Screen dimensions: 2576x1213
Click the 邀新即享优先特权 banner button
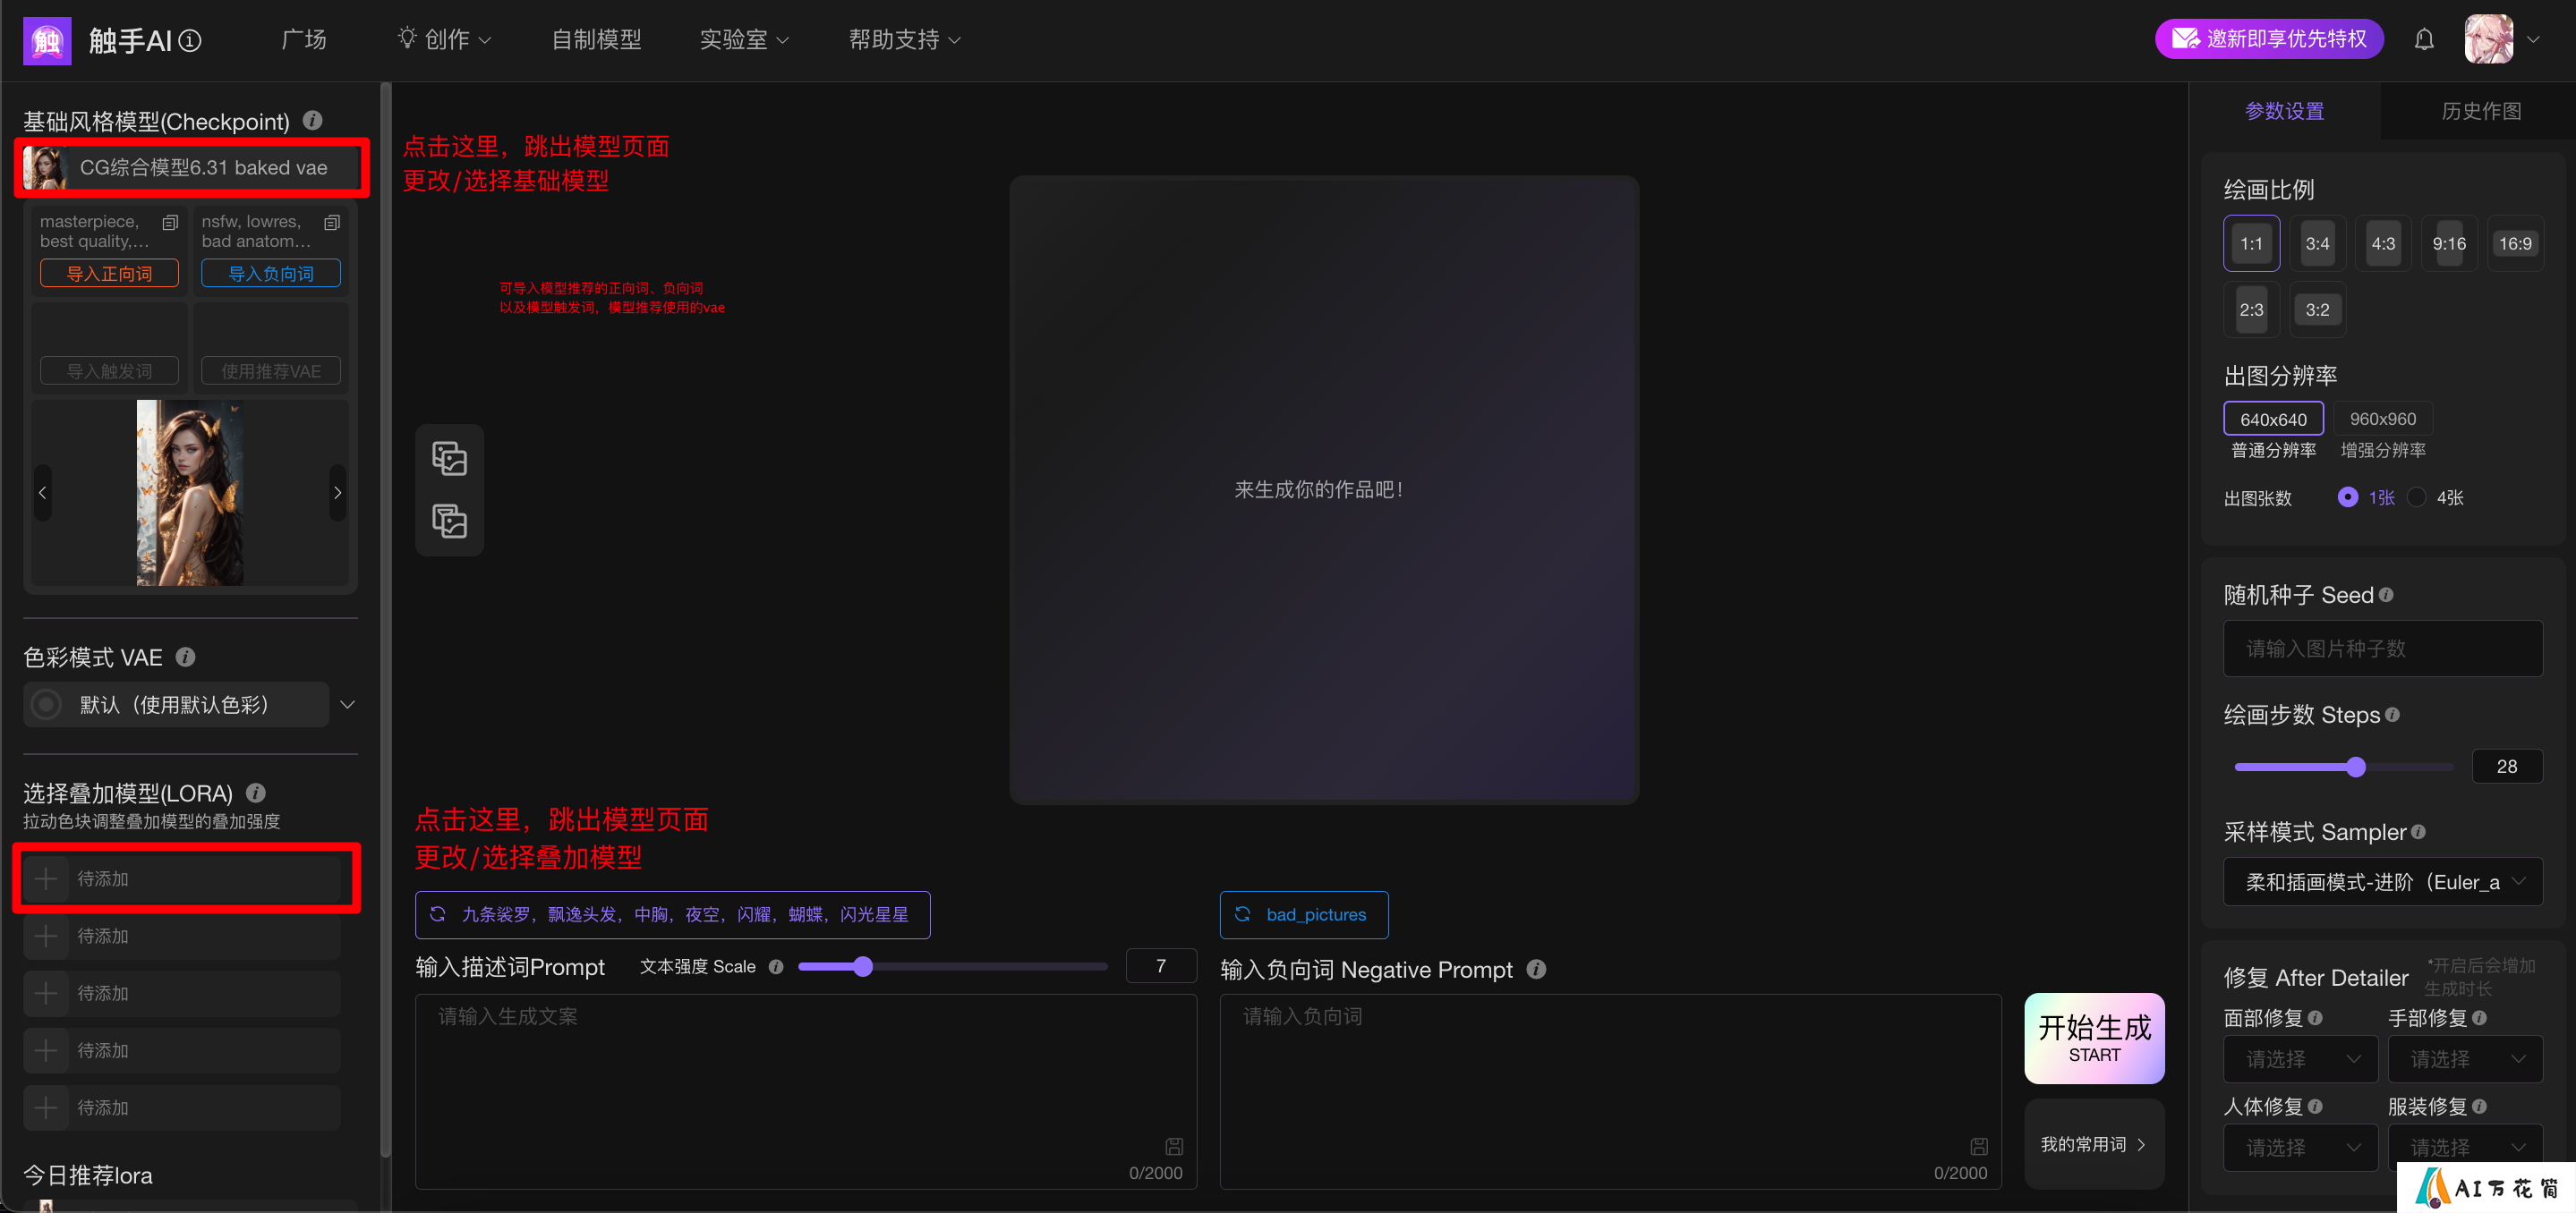click(2269, 39)
